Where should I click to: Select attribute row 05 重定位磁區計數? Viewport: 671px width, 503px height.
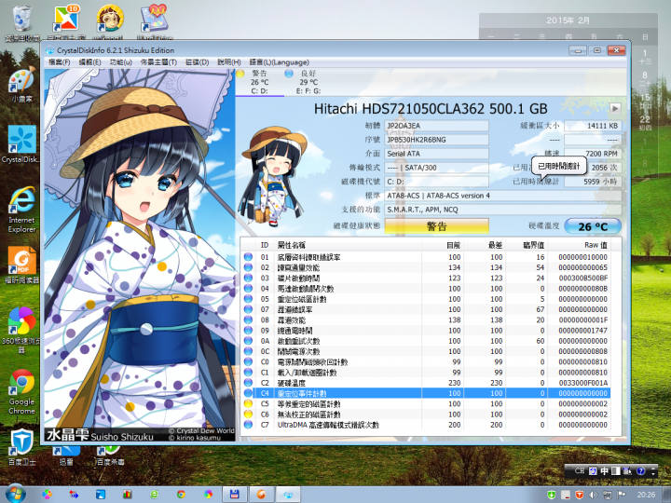pyautogui.click(x=426, y=299)
